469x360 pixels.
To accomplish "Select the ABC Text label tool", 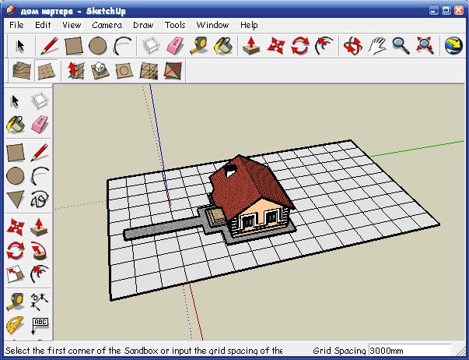I will coord(40,326).
